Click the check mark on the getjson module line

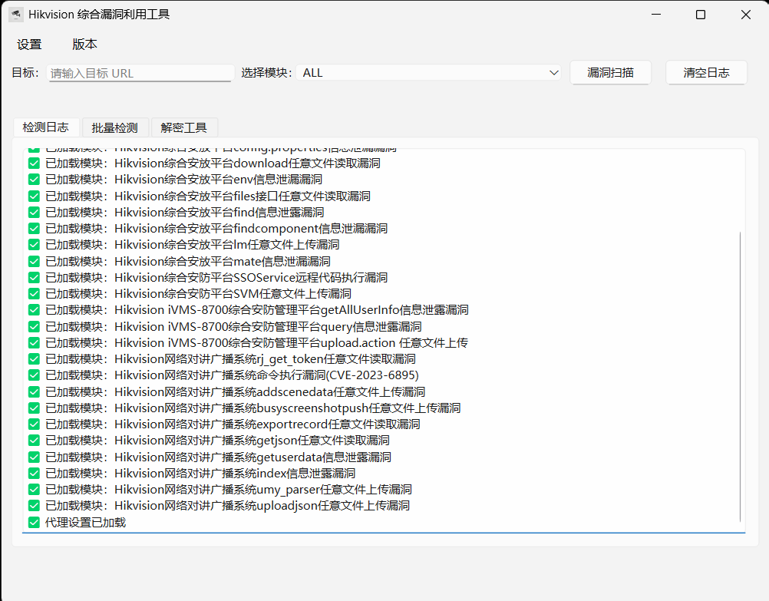[x=33, y=440]
